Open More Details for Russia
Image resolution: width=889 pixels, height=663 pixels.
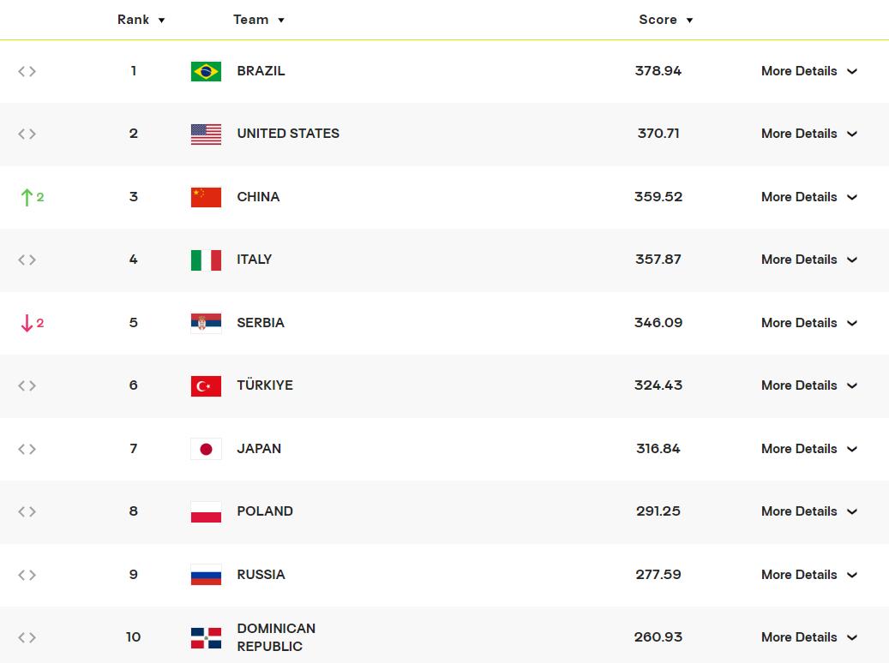pos(808,575)
